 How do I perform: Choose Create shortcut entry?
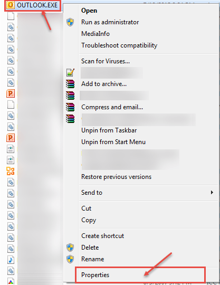[x=102, y=236]
